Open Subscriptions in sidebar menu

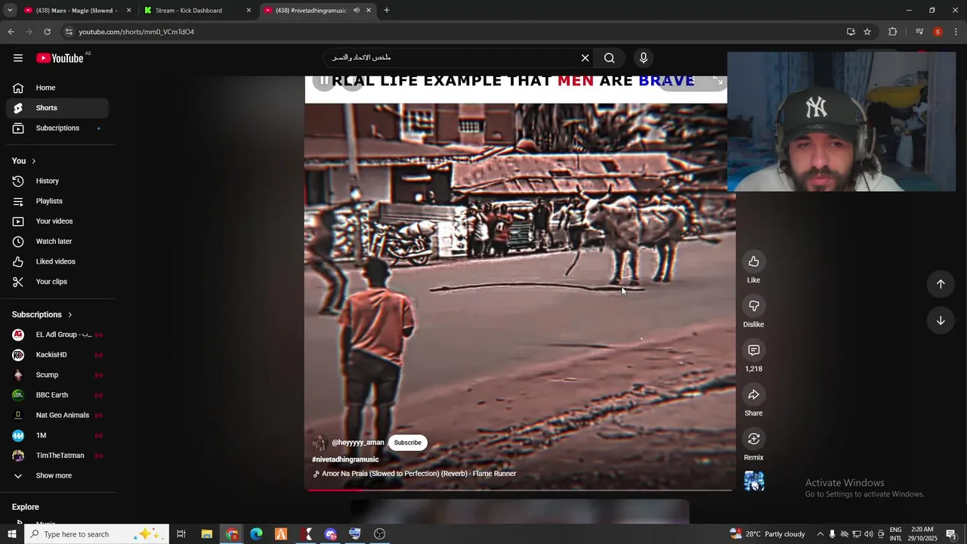click(x=57, y=128)
